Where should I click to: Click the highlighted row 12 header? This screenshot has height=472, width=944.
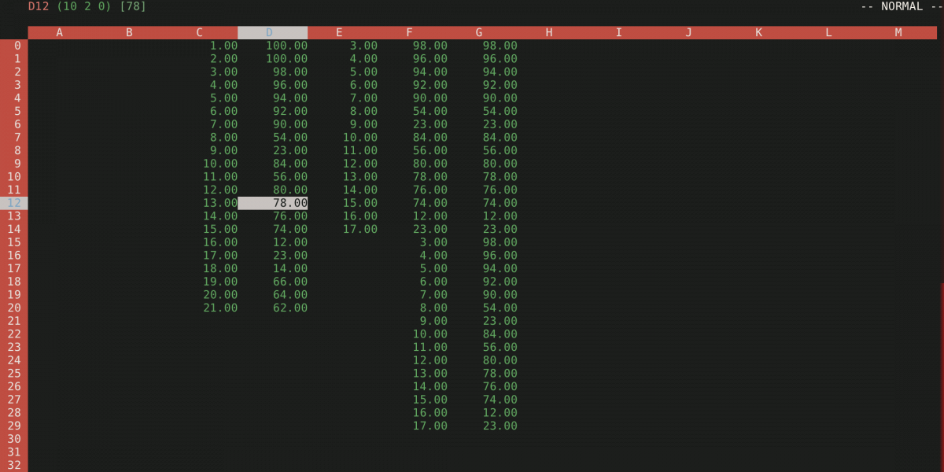14,203
